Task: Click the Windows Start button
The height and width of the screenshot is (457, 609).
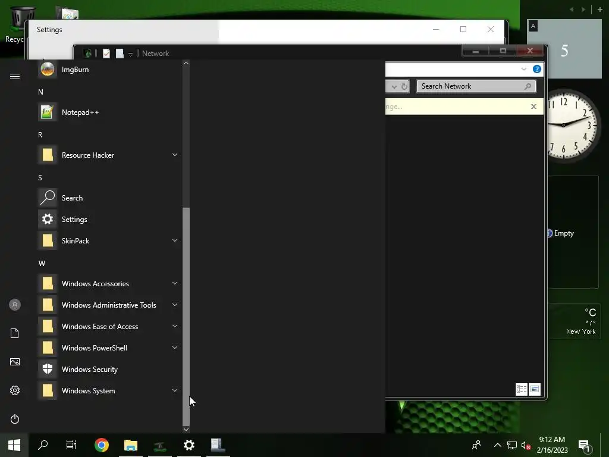Action: [14, 445]
